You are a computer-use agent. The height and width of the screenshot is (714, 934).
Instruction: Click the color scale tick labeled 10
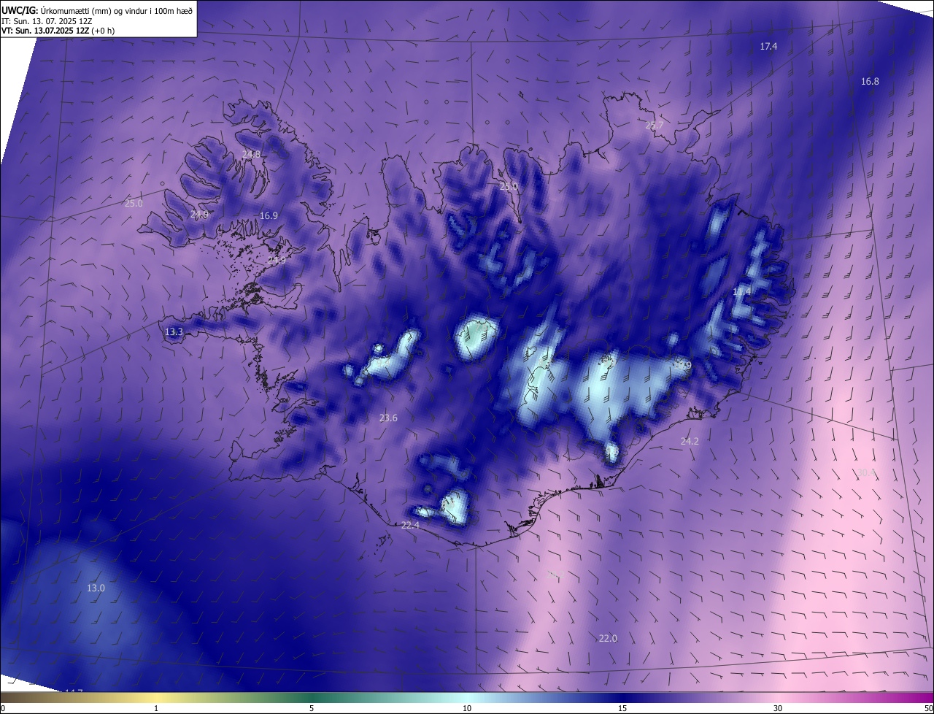point(467,708)
